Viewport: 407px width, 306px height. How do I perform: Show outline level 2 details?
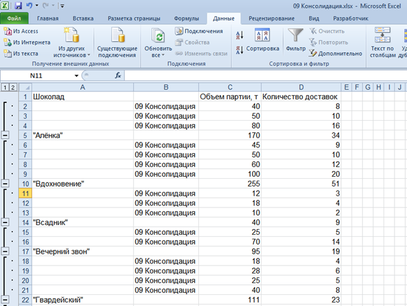coord(13,87)
